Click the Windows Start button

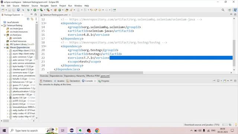[x=4, y=131]
